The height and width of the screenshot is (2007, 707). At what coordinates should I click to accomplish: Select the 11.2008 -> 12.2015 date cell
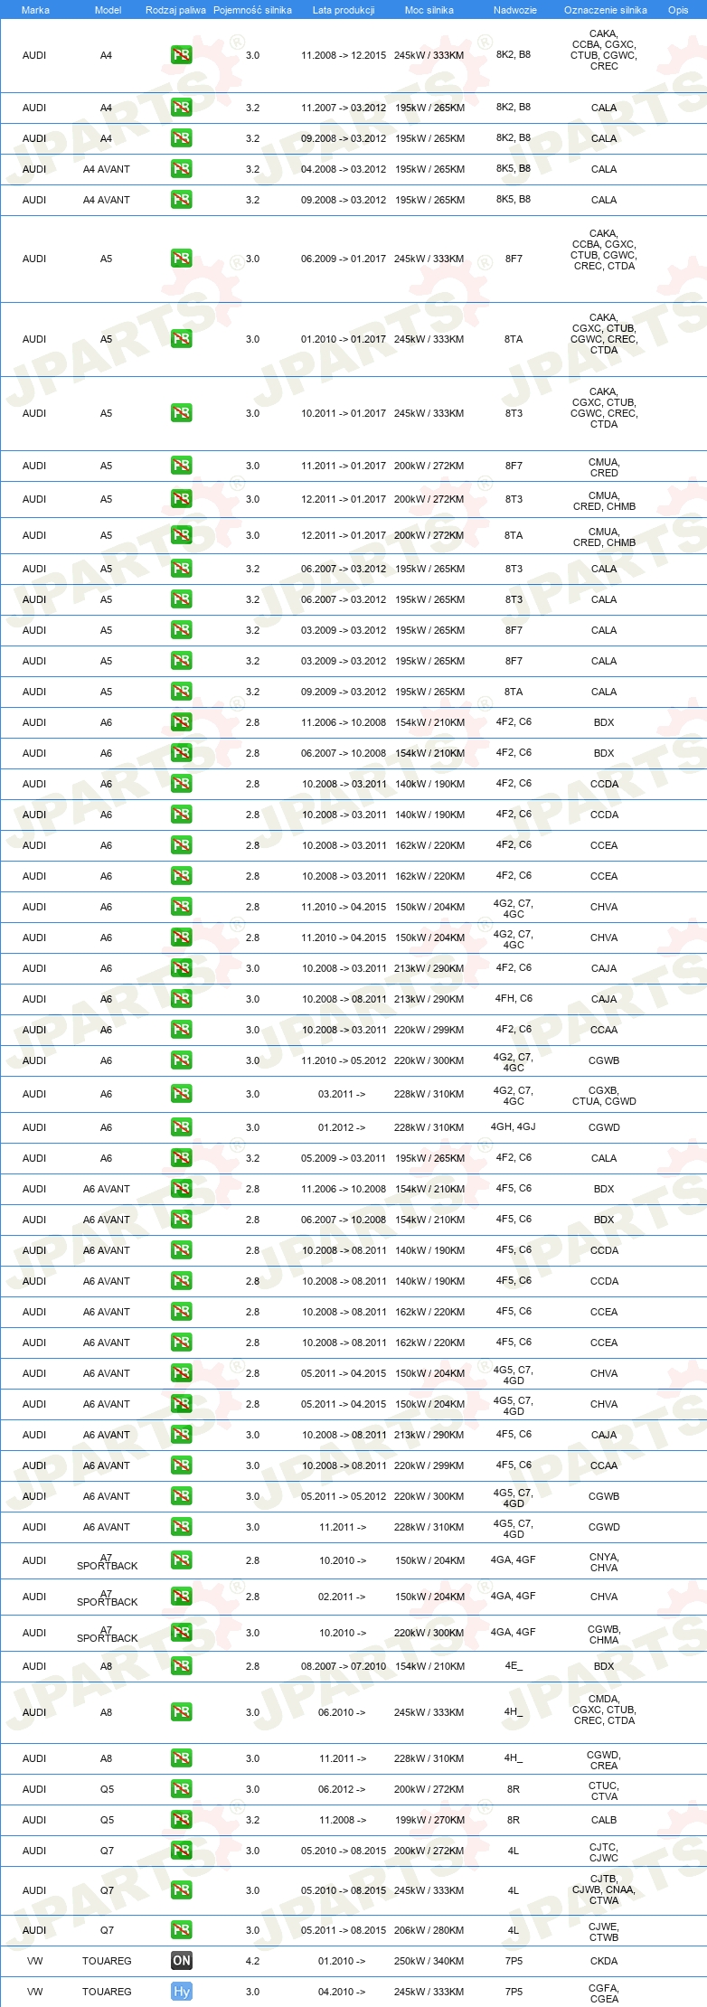[344, 55]
